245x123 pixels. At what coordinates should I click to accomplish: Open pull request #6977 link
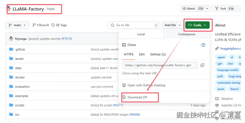(118, 105)
